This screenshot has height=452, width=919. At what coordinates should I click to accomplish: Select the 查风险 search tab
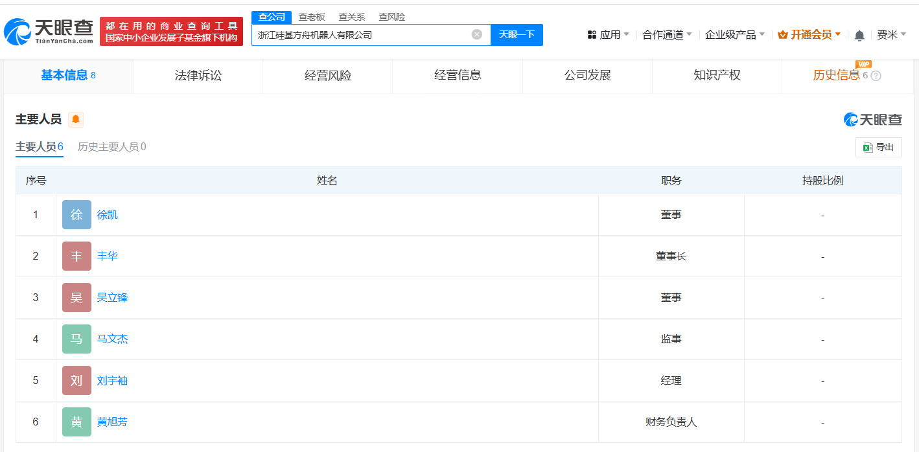click(x=392, y=17)
